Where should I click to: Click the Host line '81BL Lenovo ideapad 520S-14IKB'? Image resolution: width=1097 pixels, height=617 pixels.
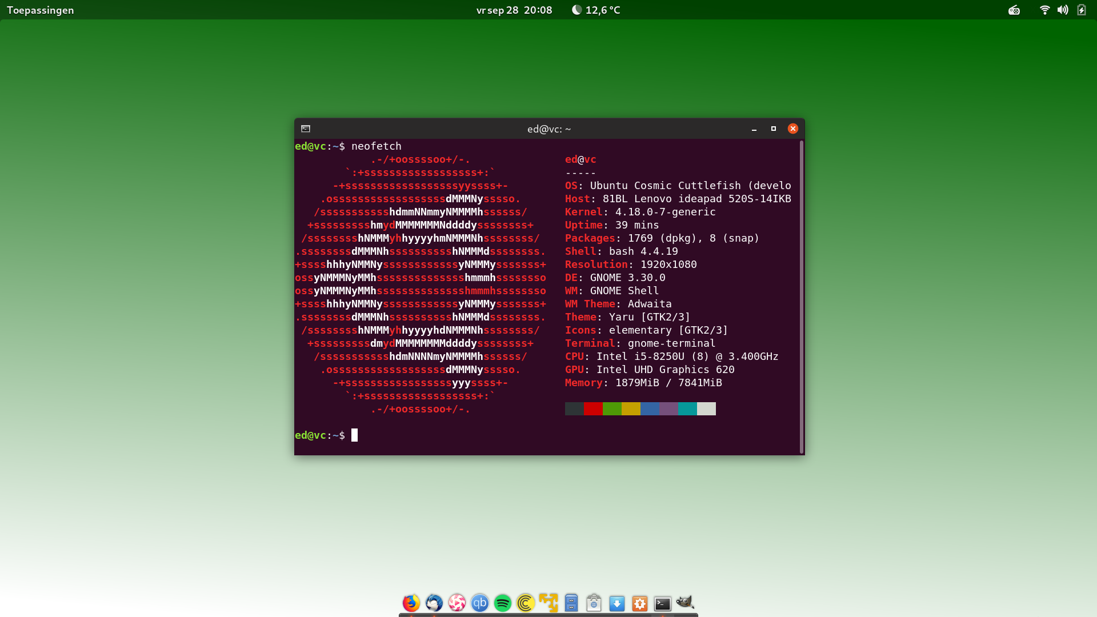pyautogui.click(x=697, y=199)
